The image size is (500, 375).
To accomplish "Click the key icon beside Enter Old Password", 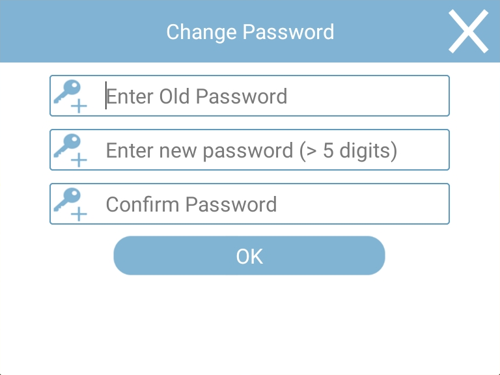I will 67,91.
